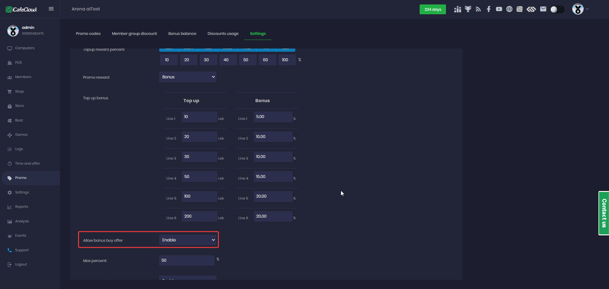Click the Line 1 bonus percent field
This screenshot has width=609, height=289.
(x=273, y=117)
